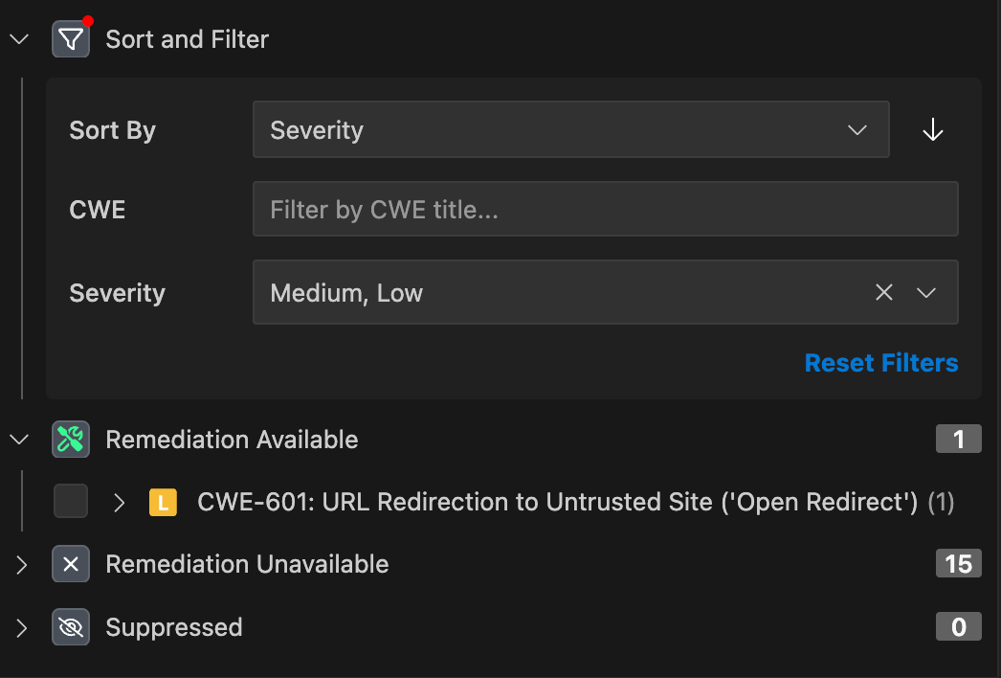Select the CWE-601 URL Redirection item
The height and width of the screenshot is (678, 1001).
point(557,502)
